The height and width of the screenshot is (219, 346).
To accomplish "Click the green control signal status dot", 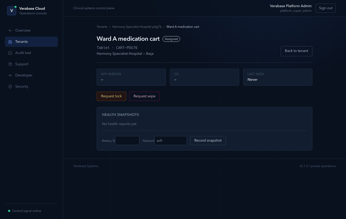I will point(9,211).
